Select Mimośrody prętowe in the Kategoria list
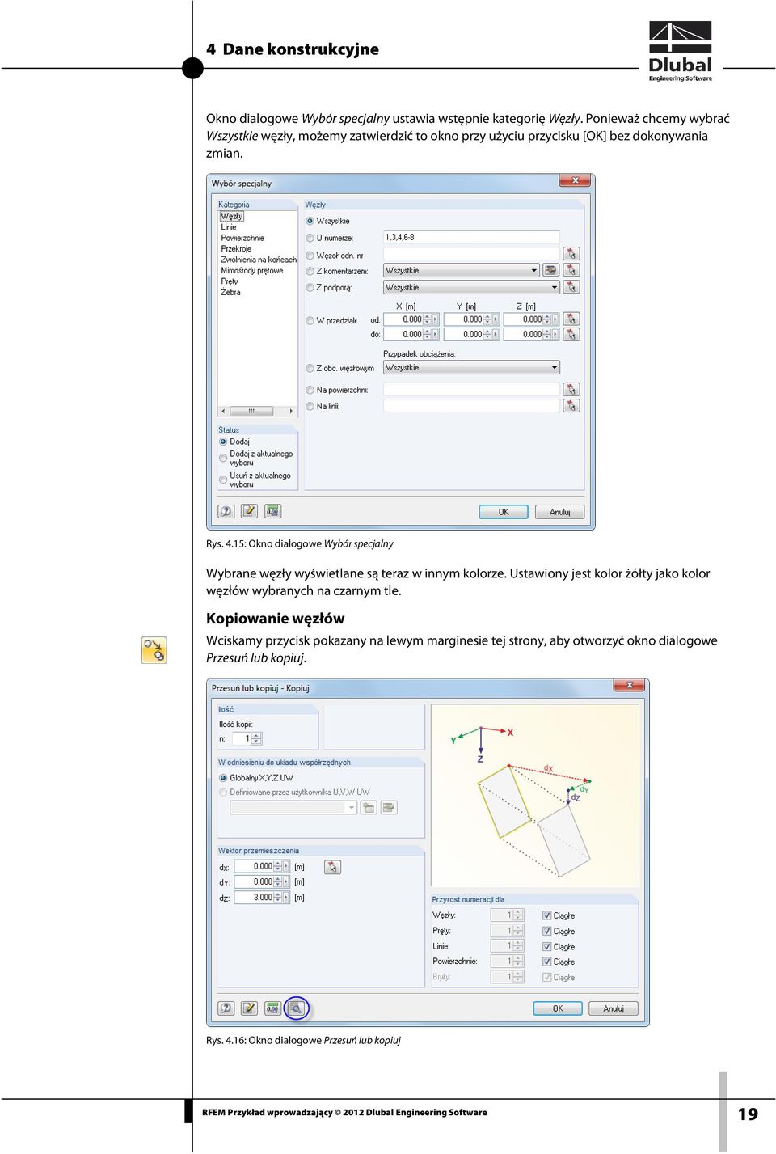The height and width of the screenshot is (1154, 776). [252, 271]
